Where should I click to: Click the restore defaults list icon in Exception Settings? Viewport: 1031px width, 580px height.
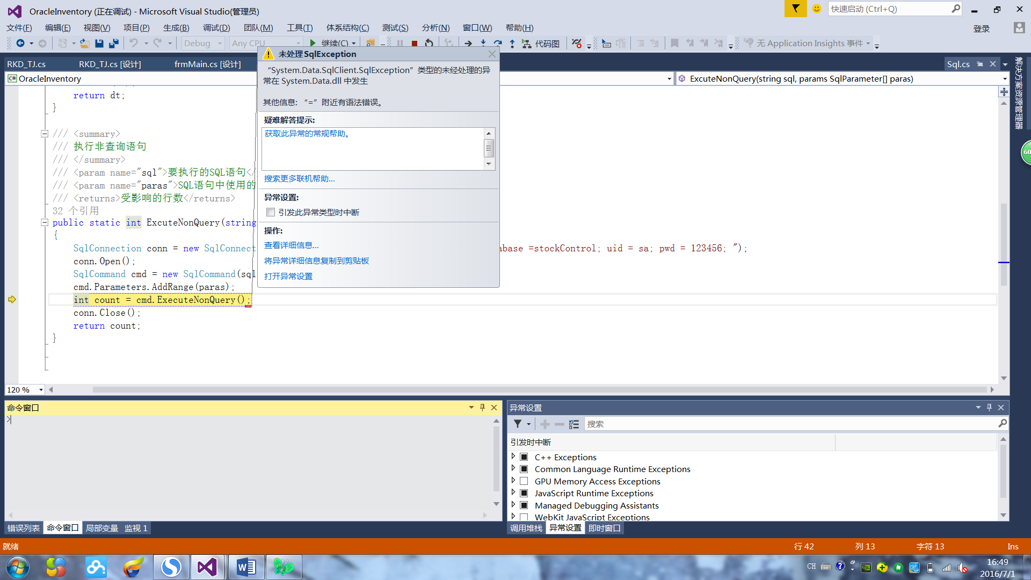[573, 424]
